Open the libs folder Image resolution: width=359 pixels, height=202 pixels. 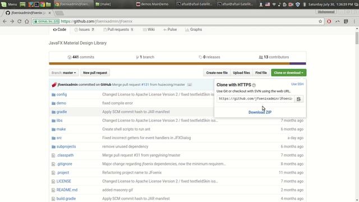59,121
